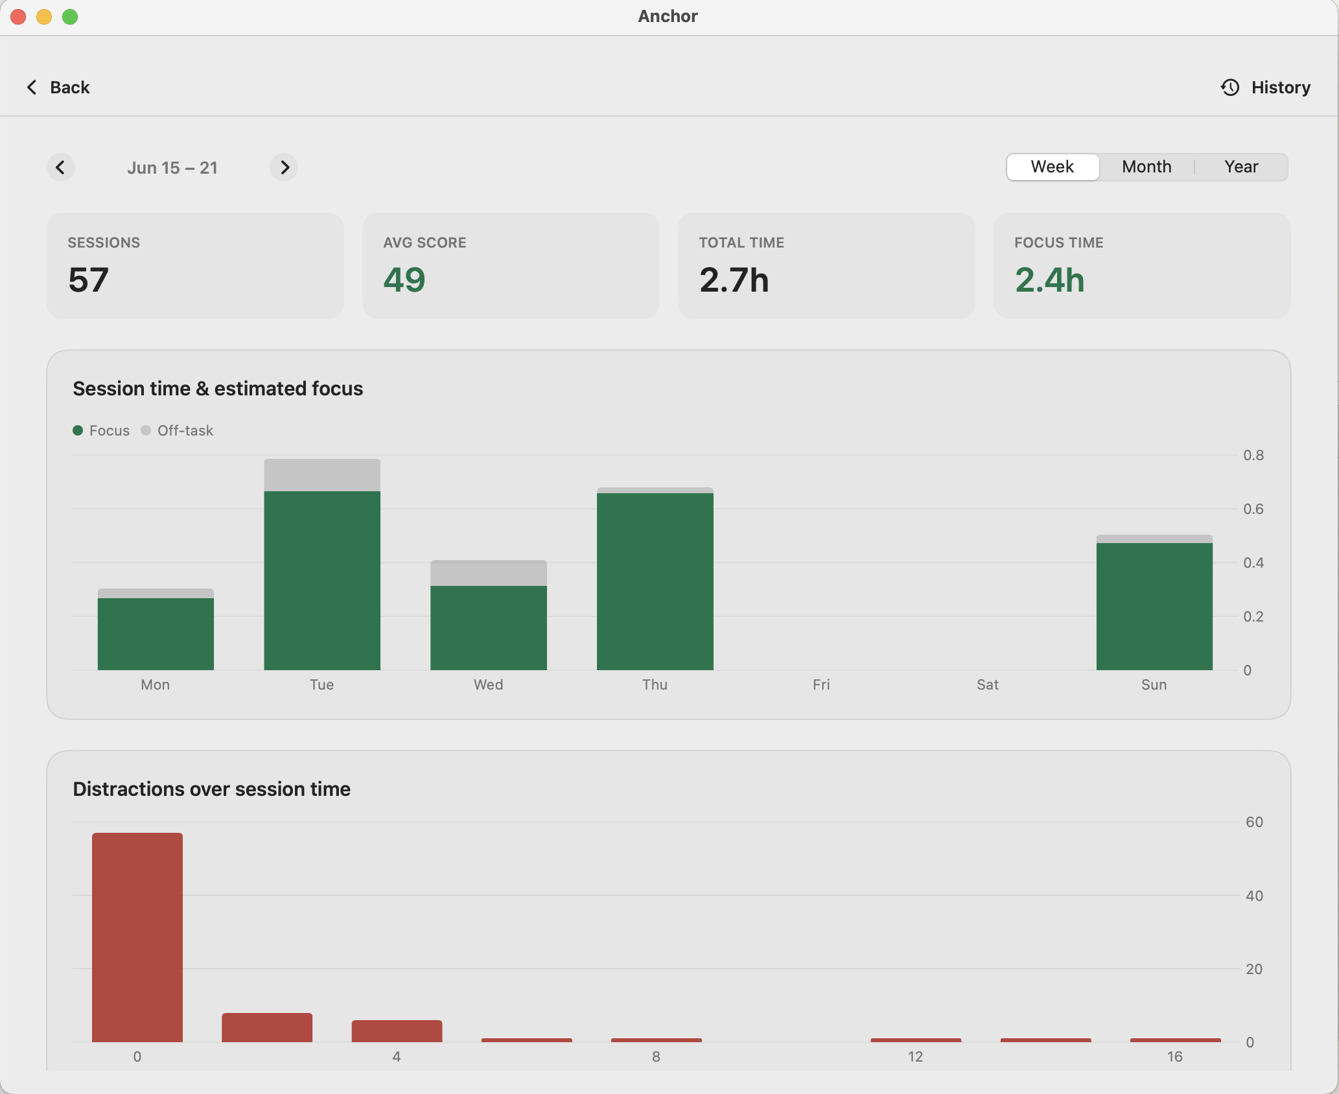Select the Week tab
The image size is (1339, 1094).
tap(1053, 167)
